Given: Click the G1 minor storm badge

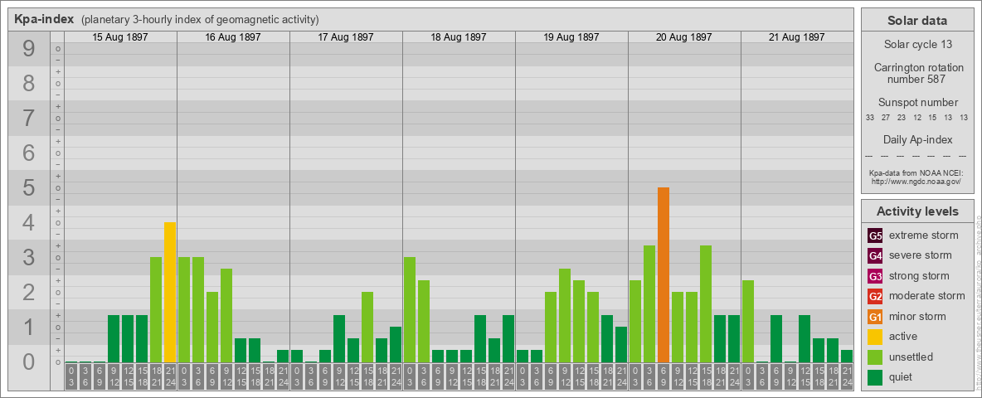Looking at the screenshot, I should pyautogui.click(x=875, y=317).
